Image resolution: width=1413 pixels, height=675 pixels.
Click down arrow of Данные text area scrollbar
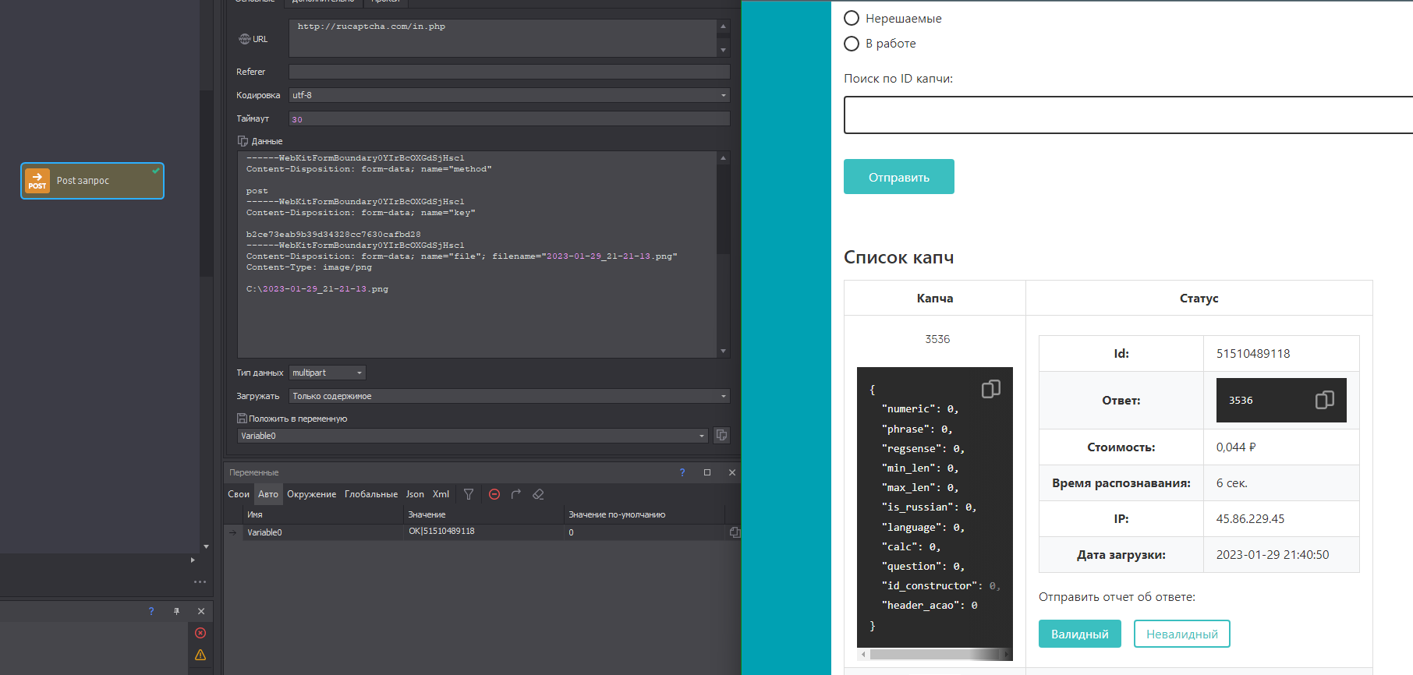(x=723, y=352)
